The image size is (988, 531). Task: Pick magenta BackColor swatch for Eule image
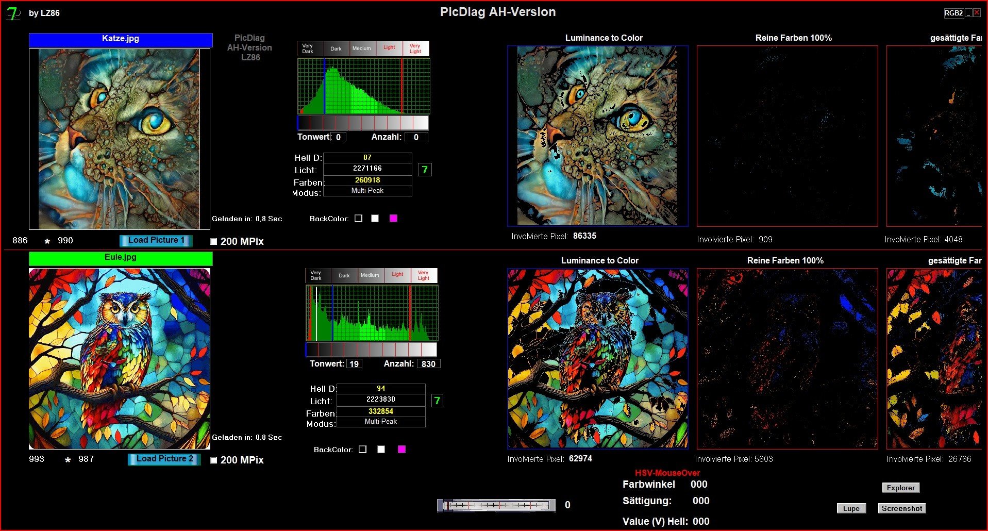point(402,450)
